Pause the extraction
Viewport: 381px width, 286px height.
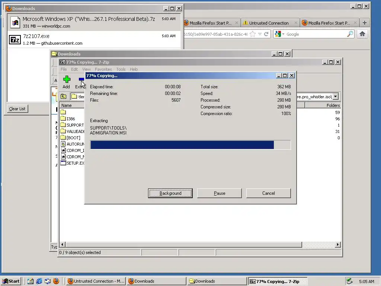click(x=220, y=193)
